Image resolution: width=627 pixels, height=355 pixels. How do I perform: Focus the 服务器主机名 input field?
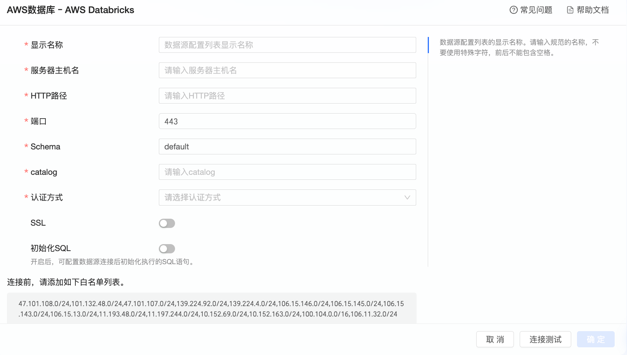click(x=287, y=70)
